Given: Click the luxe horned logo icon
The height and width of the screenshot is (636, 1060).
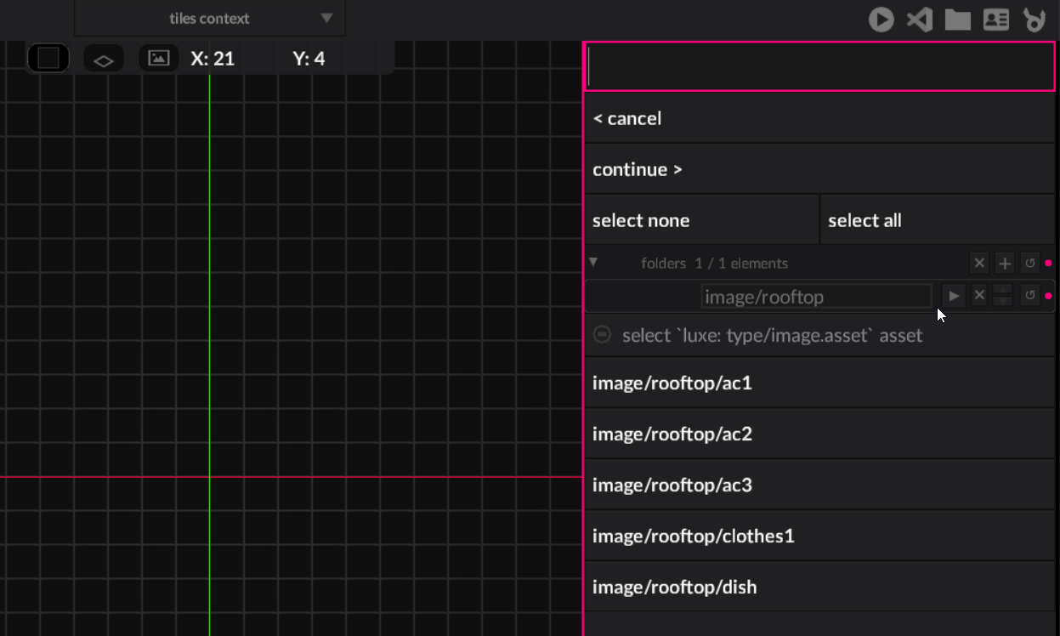Looking at the screenshot, I should [1034, 20].
